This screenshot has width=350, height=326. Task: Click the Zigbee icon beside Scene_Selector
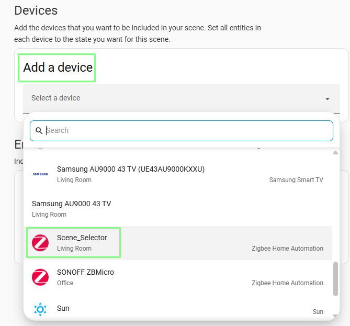point(40,243)
